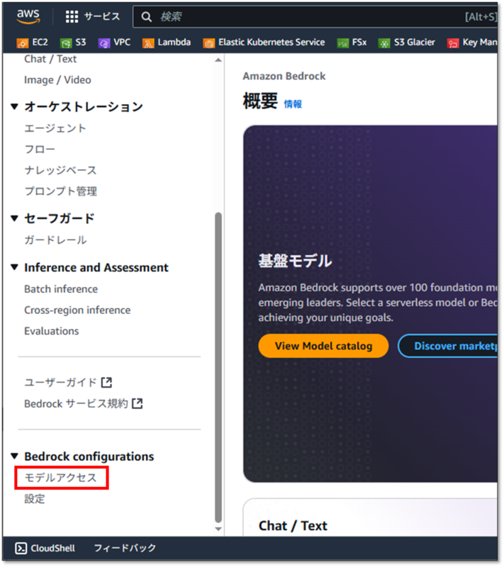Screen dimensions: 504x567
Task: Open the EC2 shortcut icon
Action: 23,43
